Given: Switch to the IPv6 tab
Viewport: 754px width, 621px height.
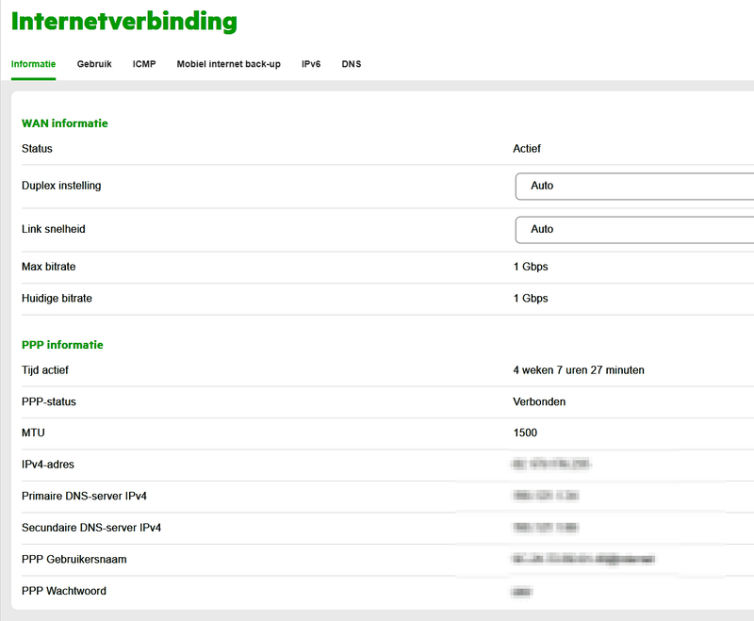Looking at the screenshot, I should (x=311, y=64).
